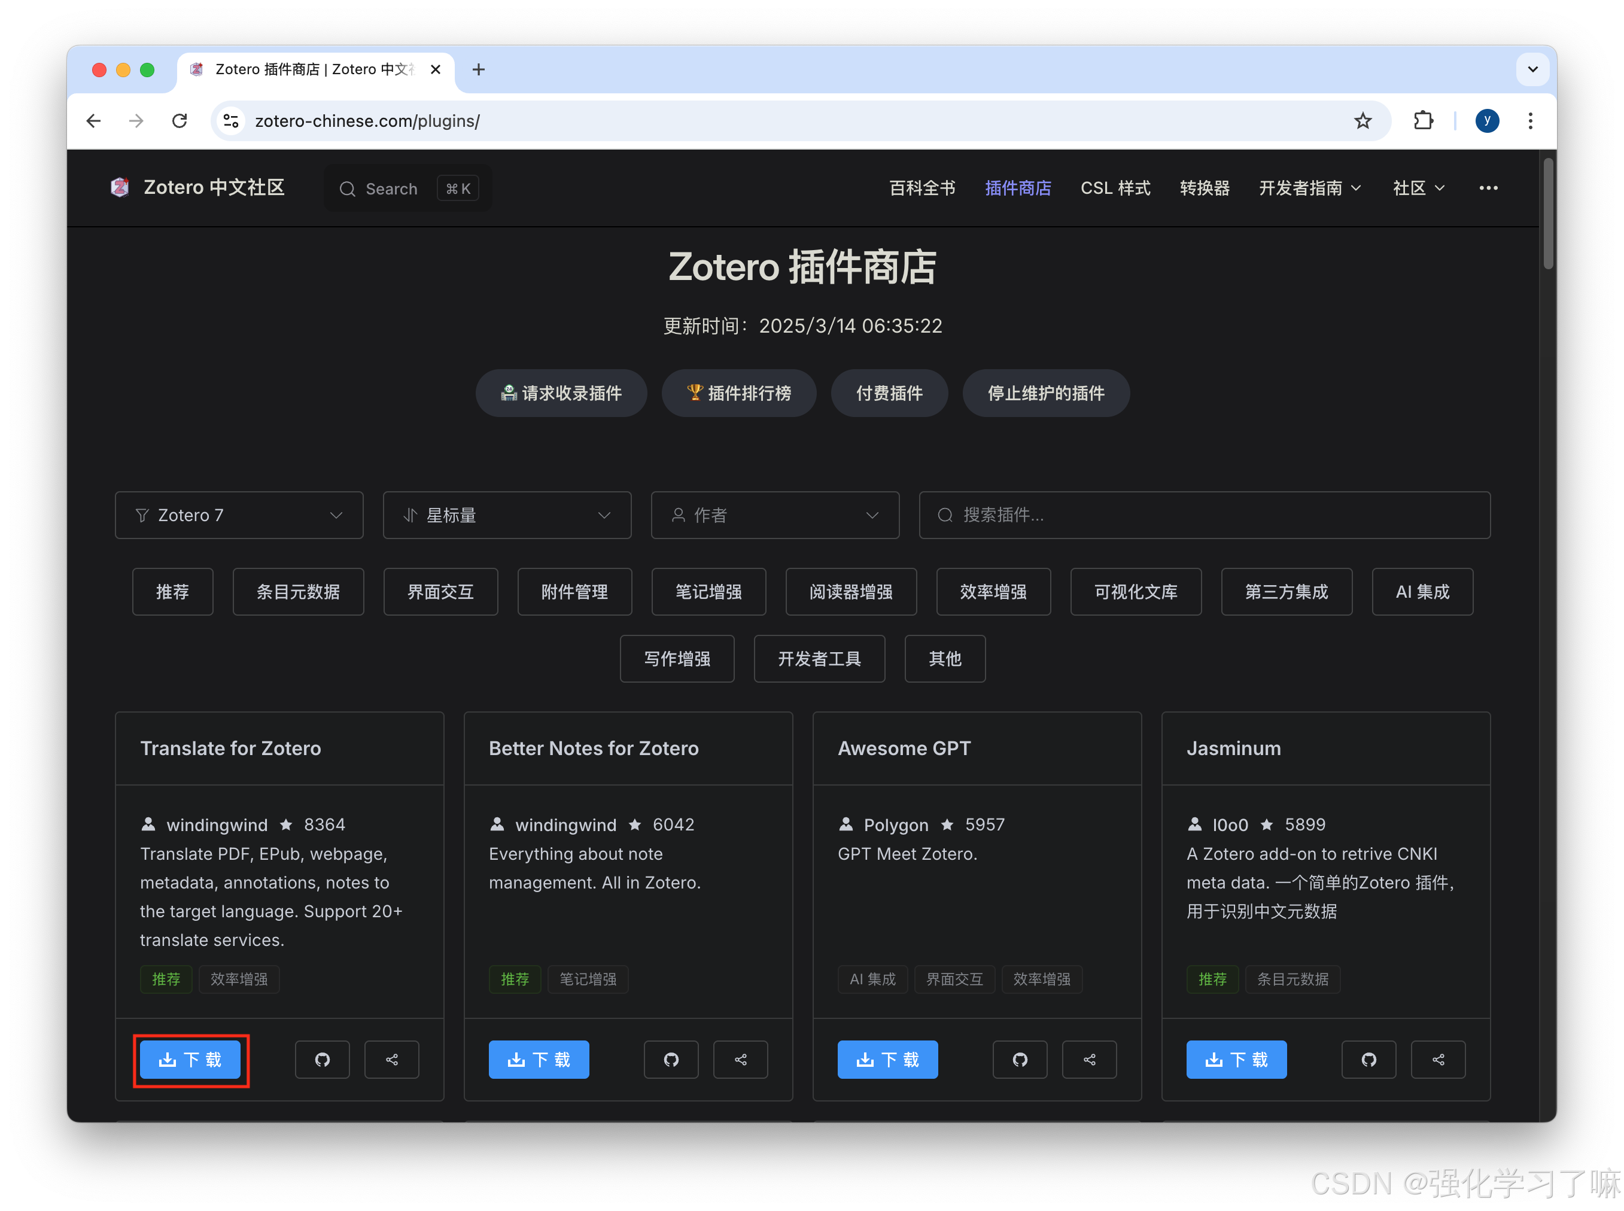Bookmark this page with star icon
Image resolution: width=1624 pixels, height=1211 pixels.
(x=1363, y=121)
